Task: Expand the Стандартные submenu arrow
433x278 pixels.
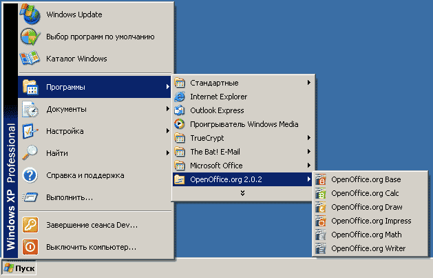Action: tap(308, 83)
